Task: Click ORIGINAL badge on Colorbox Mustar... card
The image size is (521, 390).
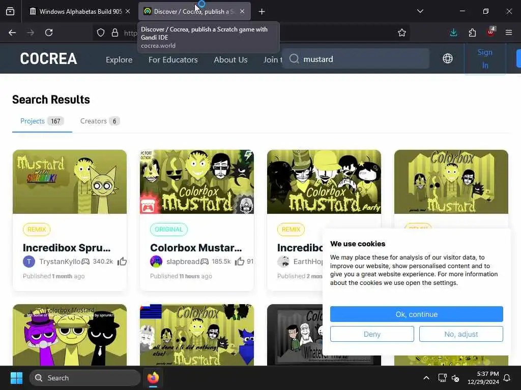Action: [169, 230]
